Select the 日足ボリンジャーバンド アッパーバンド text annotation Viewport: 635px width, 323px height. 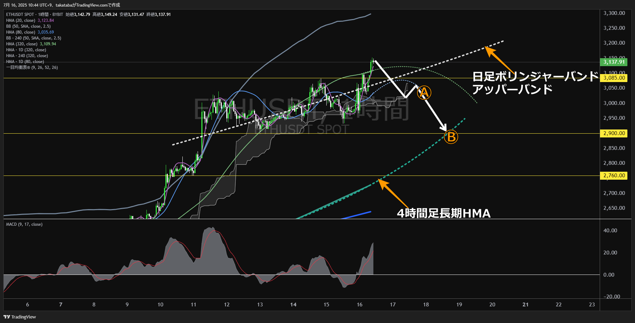[x=535, y=83]
